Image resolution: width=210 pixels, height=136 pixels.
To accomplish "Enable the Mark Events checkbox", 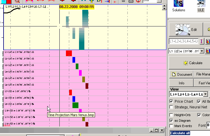I will 171,126.
